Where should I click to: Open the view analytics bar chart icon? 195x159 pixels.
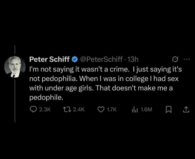click(135, 110)
